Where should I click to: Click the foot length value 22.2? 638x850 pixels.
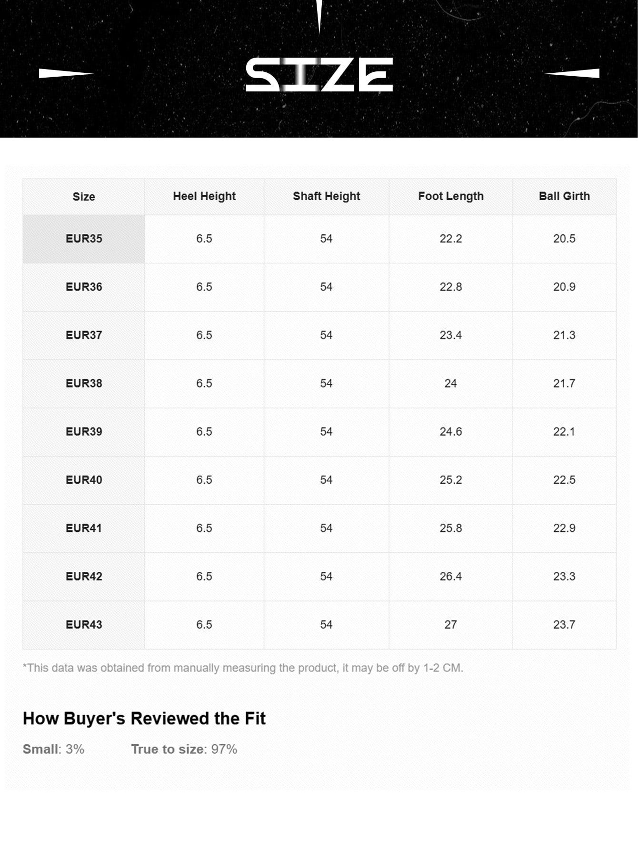450,239
